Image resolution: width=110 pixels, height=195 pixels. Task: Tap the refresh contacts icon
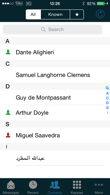click(100, 14)
